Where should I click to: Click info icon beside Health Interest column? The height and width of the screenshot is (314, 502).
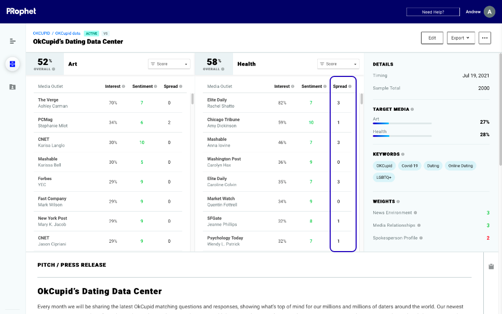(x=293, y=86)
